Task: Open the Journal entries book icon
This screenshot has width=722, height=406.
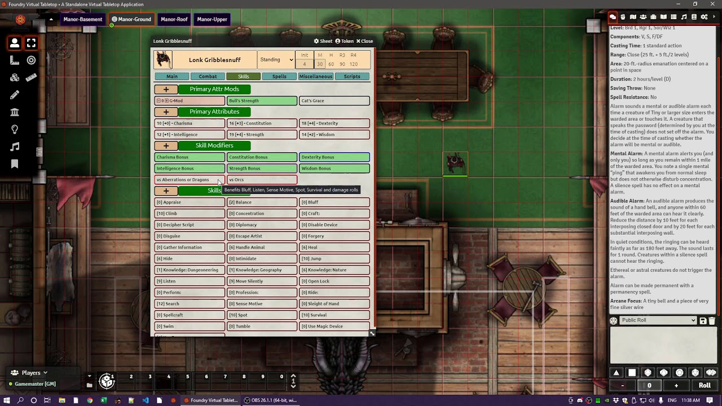Action: pos(663,17)
